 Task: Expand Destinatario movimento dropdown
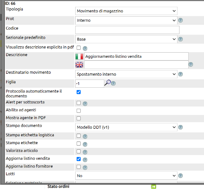[x=126, y=74]
